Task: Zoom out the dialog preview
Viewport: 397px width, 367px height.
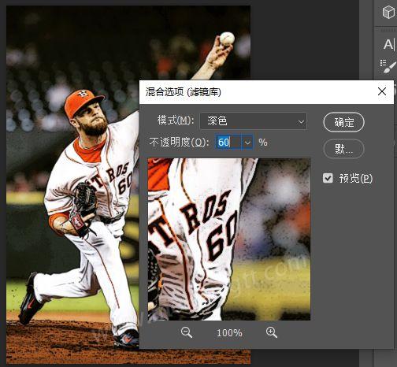Action: tap(187, 332)
